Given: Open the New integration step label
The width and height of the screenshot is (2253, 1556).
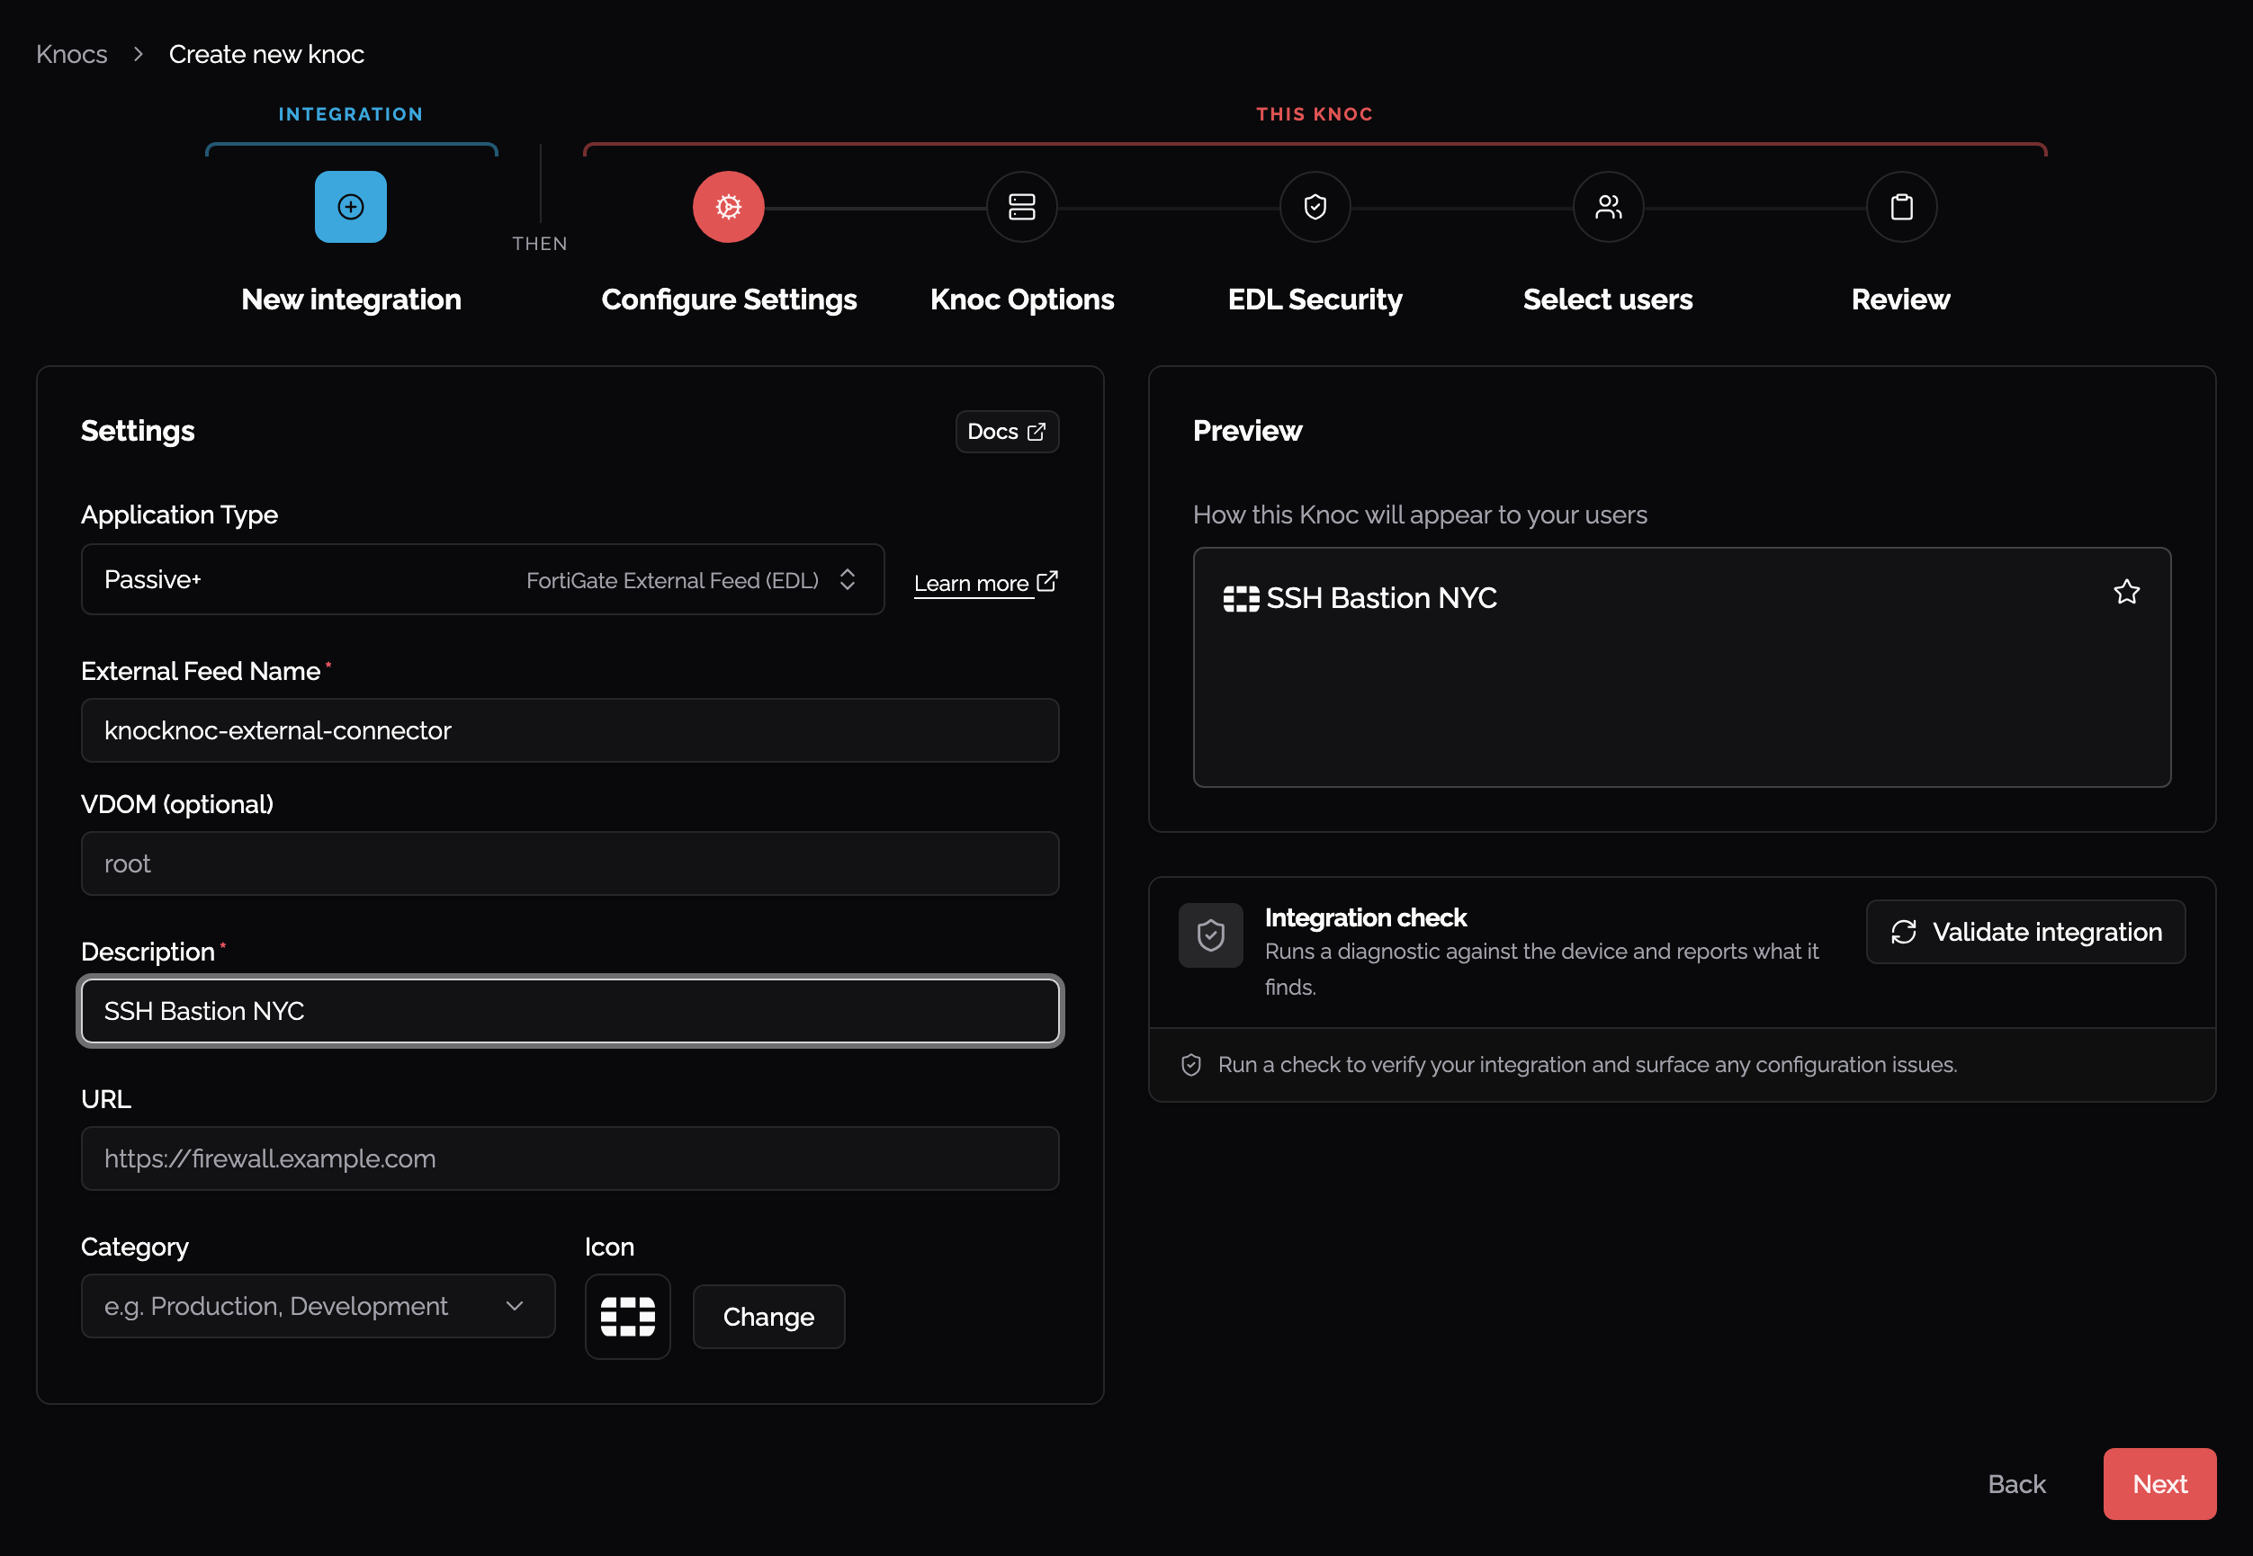Looking at the screenshot, I should [351, 300].
